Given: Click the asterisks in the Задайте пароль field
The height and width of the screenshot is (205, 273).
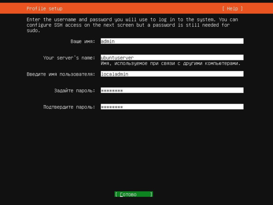Looking at the screenshot, I should (x=112, y=90).
